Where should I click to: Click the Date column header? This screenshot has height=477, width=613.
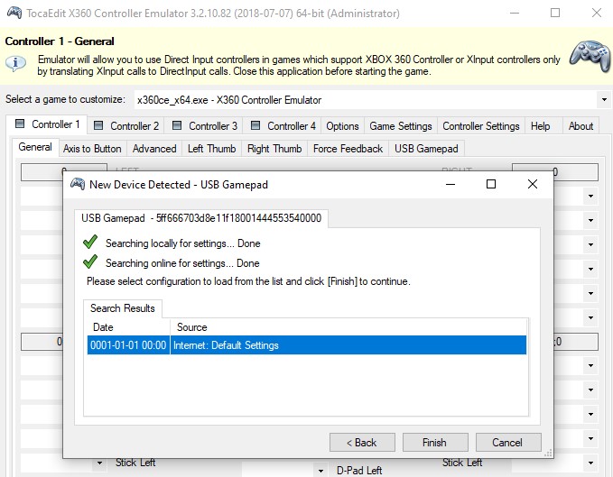(x=128, y=327)
